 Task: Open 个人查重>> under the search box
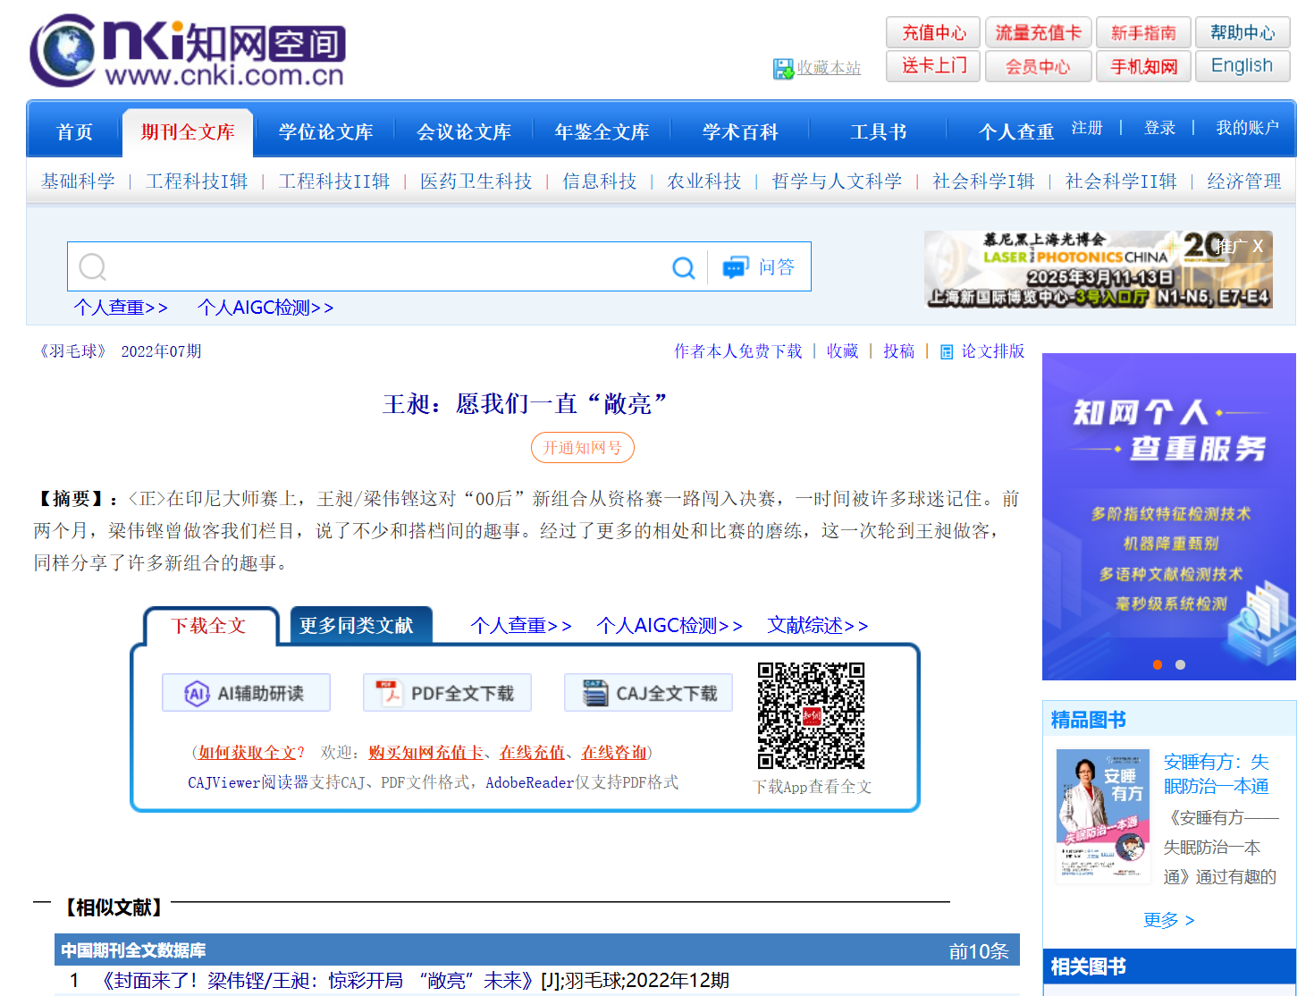[x=121, y=308]
